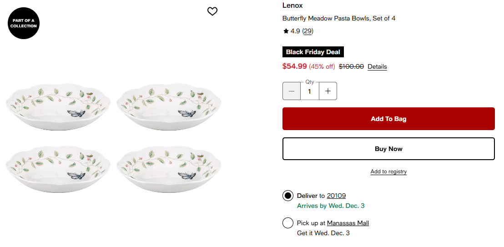Open the Add to registry link
The image size is (504, 247).
click(x=388, y=171)
